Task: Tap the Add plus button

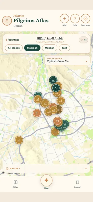Action: 64,18
